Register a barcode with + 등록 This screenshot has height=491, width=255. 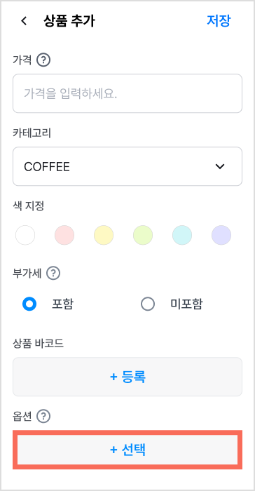pyautogui.click(x=127, y=377)
